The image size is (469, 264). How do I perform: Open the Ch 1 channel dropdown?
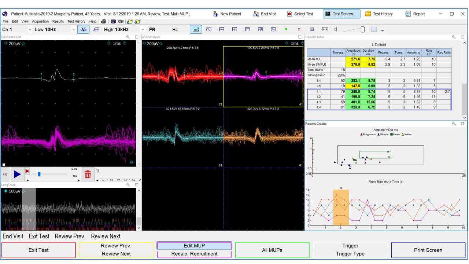pos(30,30)
